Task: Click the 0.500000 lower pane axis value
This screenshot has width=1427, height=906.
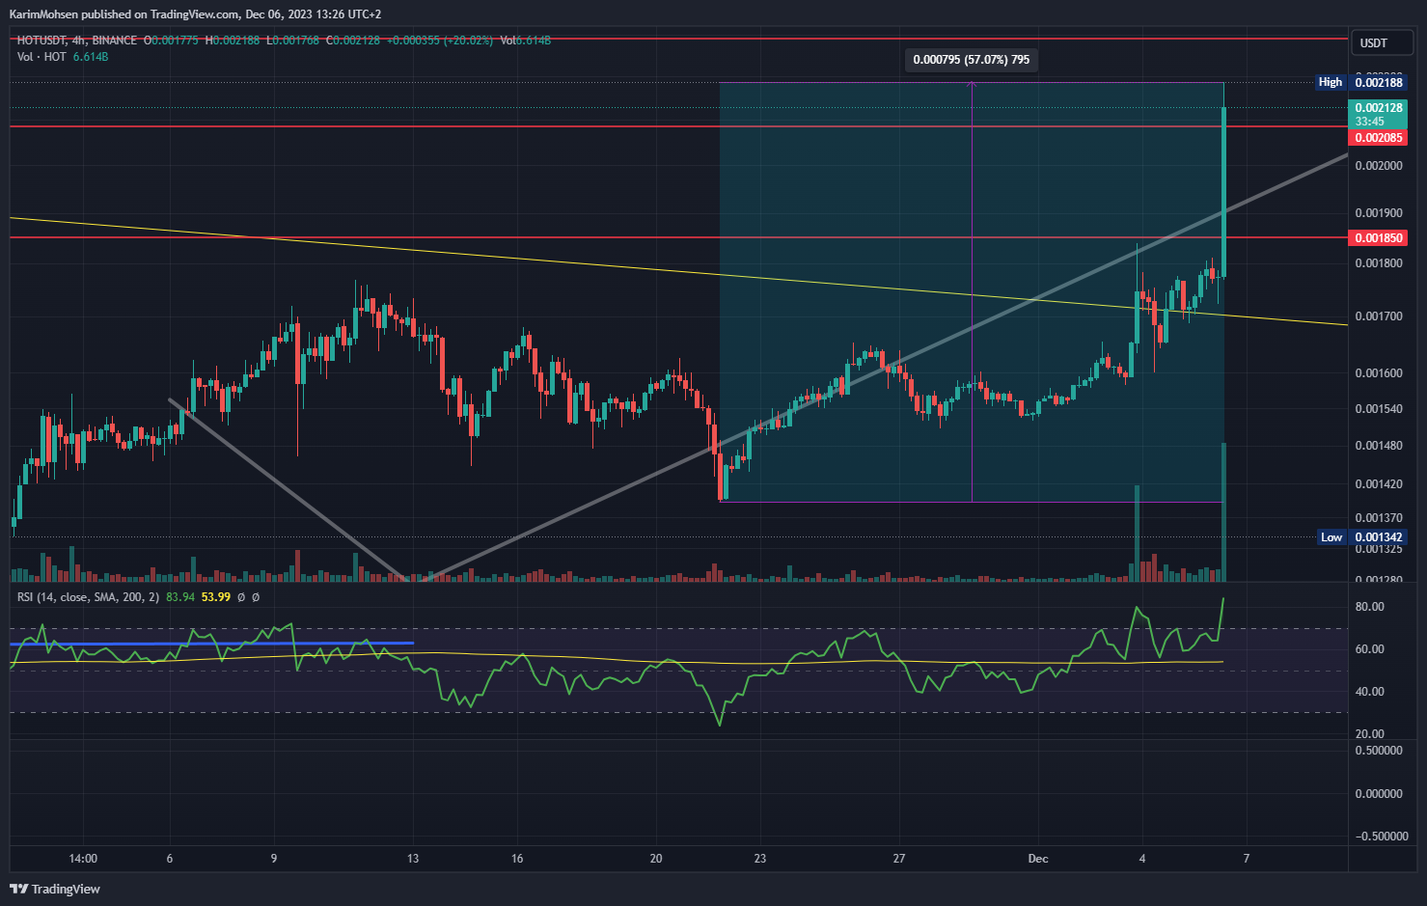Action: tap(1379, 751)
